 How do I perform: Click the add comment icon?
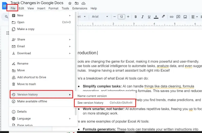178,17
